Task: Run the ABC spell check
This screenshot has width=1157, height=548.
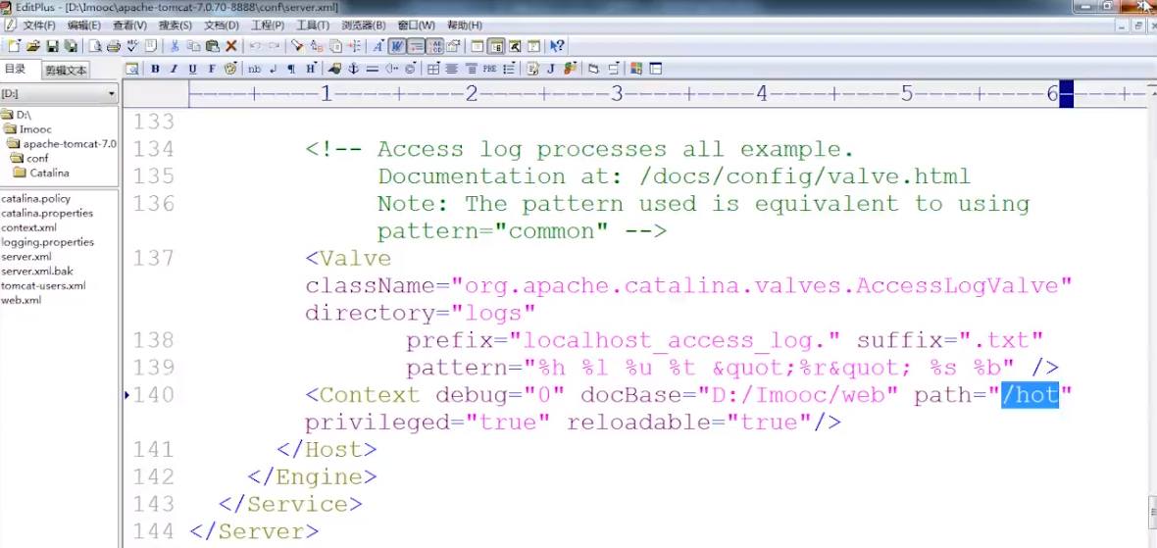Action: [132, 46]
